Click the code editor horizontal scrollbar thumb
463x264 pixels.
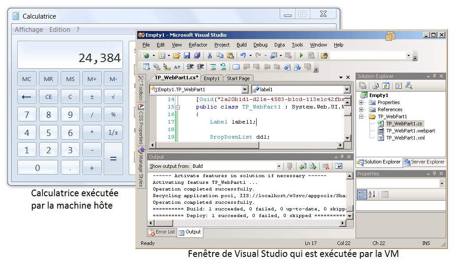pos(208,145)
